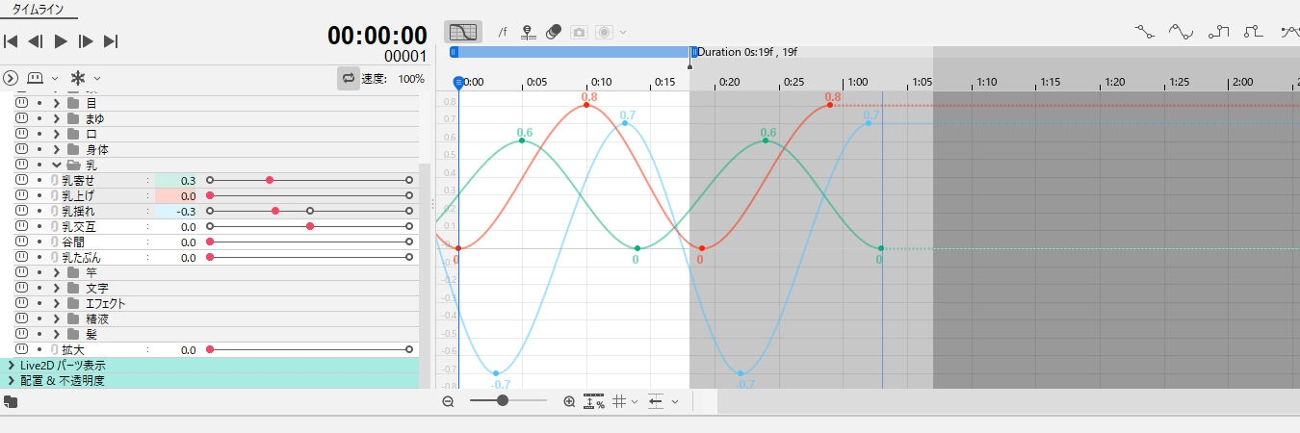
Task: Apply the linear curve type icon
Action: 1144,32
